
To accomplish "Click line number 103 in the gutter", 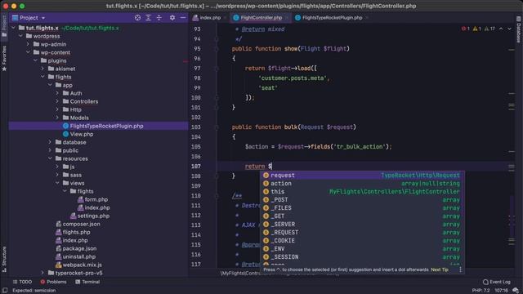I will point(196,127).
